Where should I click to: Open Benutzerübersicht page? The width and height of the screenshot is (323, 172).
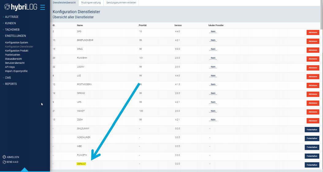(x=15, y=63)
